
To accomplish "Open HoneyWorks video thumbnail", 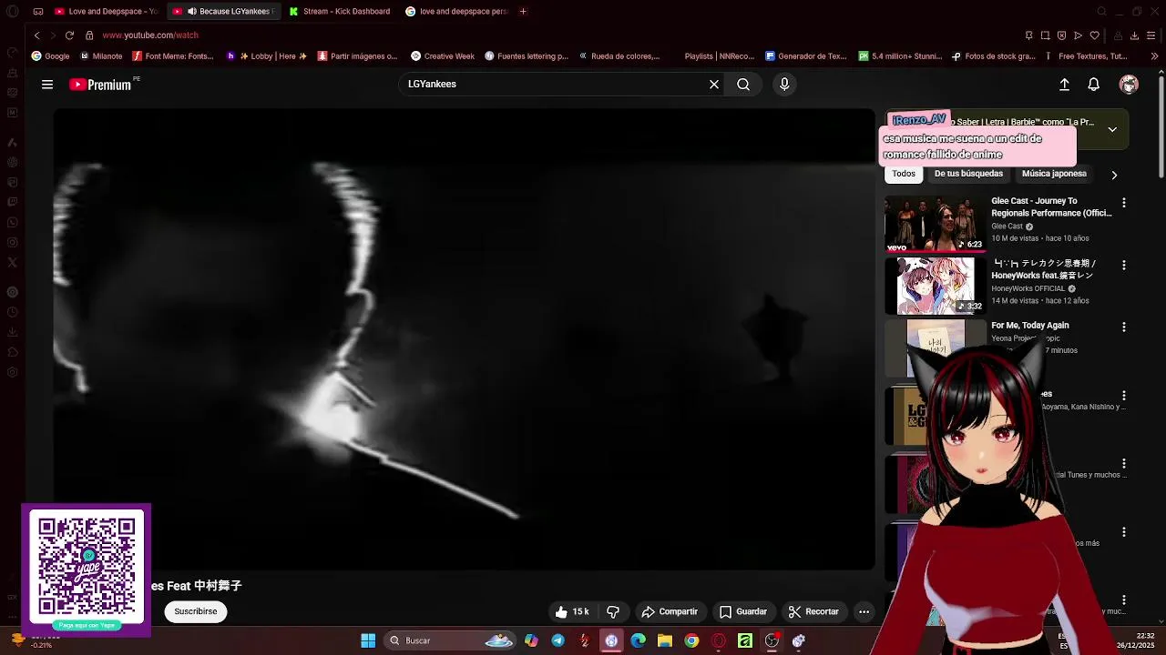I will pyautogui.click(x=935, y=286).
